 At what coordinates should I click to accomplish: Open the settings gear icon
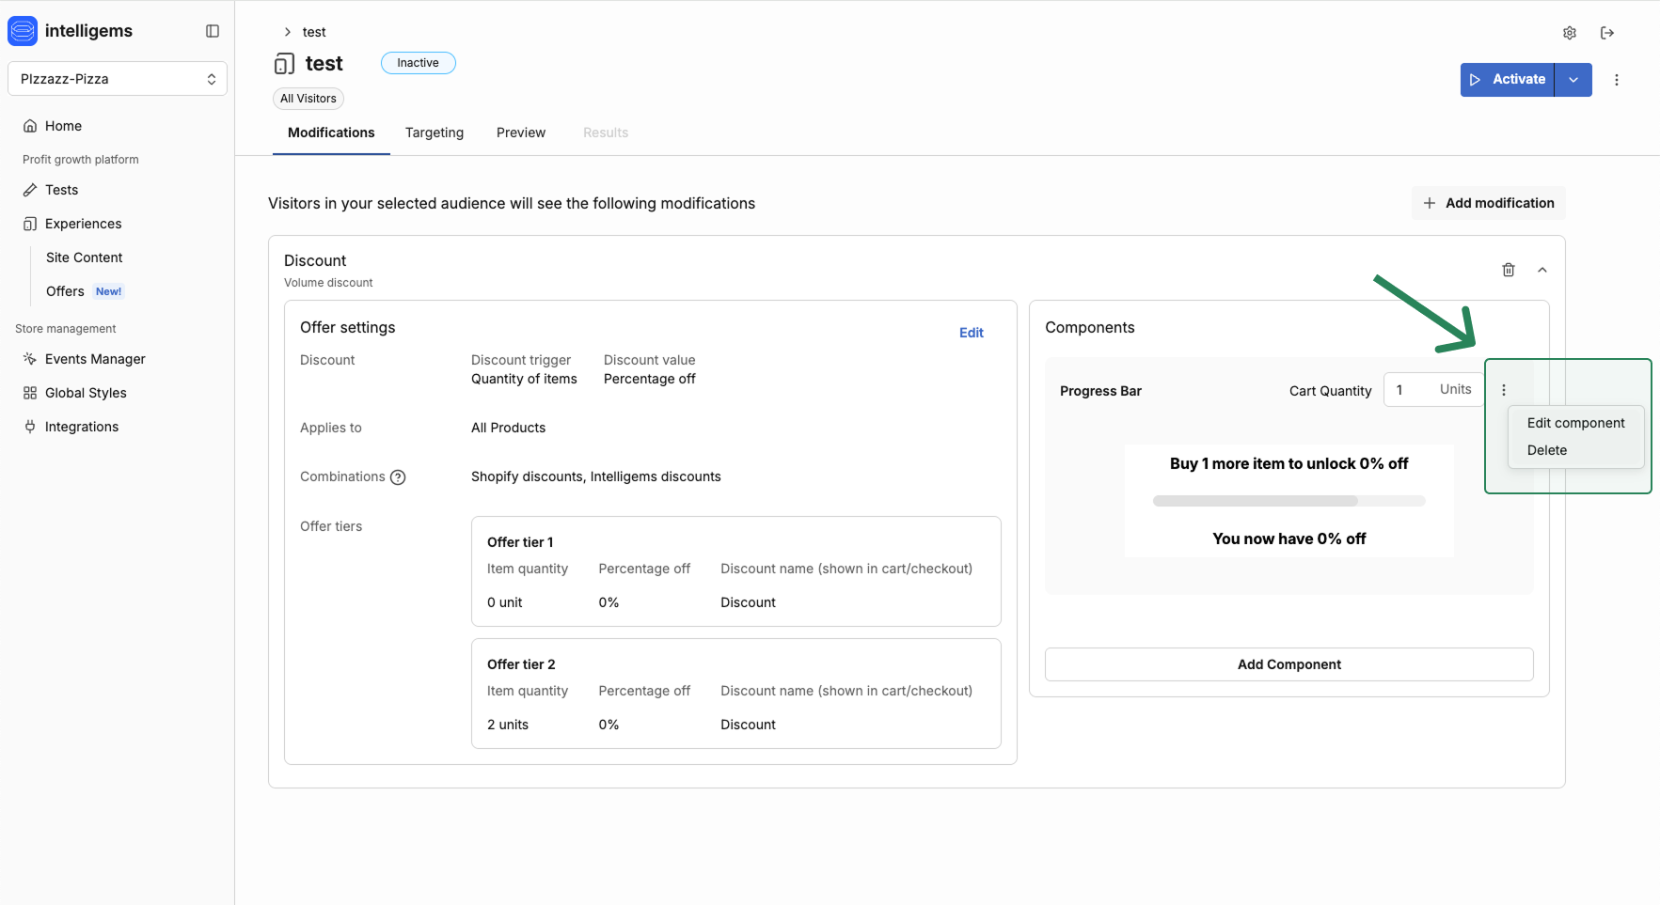(1570, 33)
